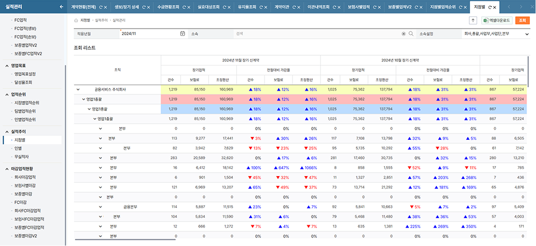Clear the 소속 search field with X icon
The image size is (536, 246).
coord(403,34)
